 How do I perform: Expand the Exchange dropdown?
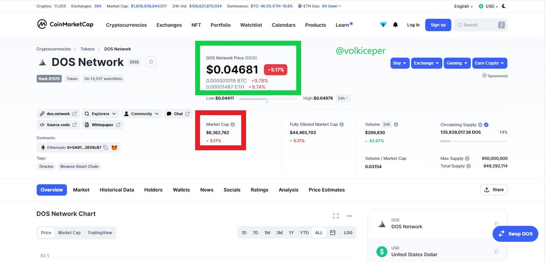pos(426,63)
